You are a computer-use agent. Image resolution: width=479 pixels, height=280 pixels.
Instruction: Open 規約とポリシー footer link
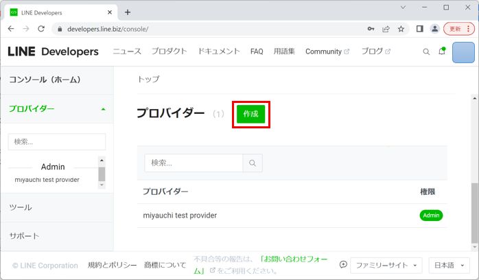(112, 265)
